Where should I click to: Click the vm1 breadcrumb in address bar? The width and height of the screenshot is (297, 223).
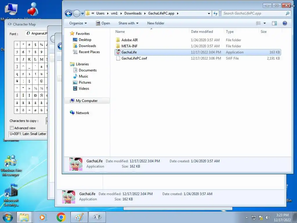[x=114, y=13]
